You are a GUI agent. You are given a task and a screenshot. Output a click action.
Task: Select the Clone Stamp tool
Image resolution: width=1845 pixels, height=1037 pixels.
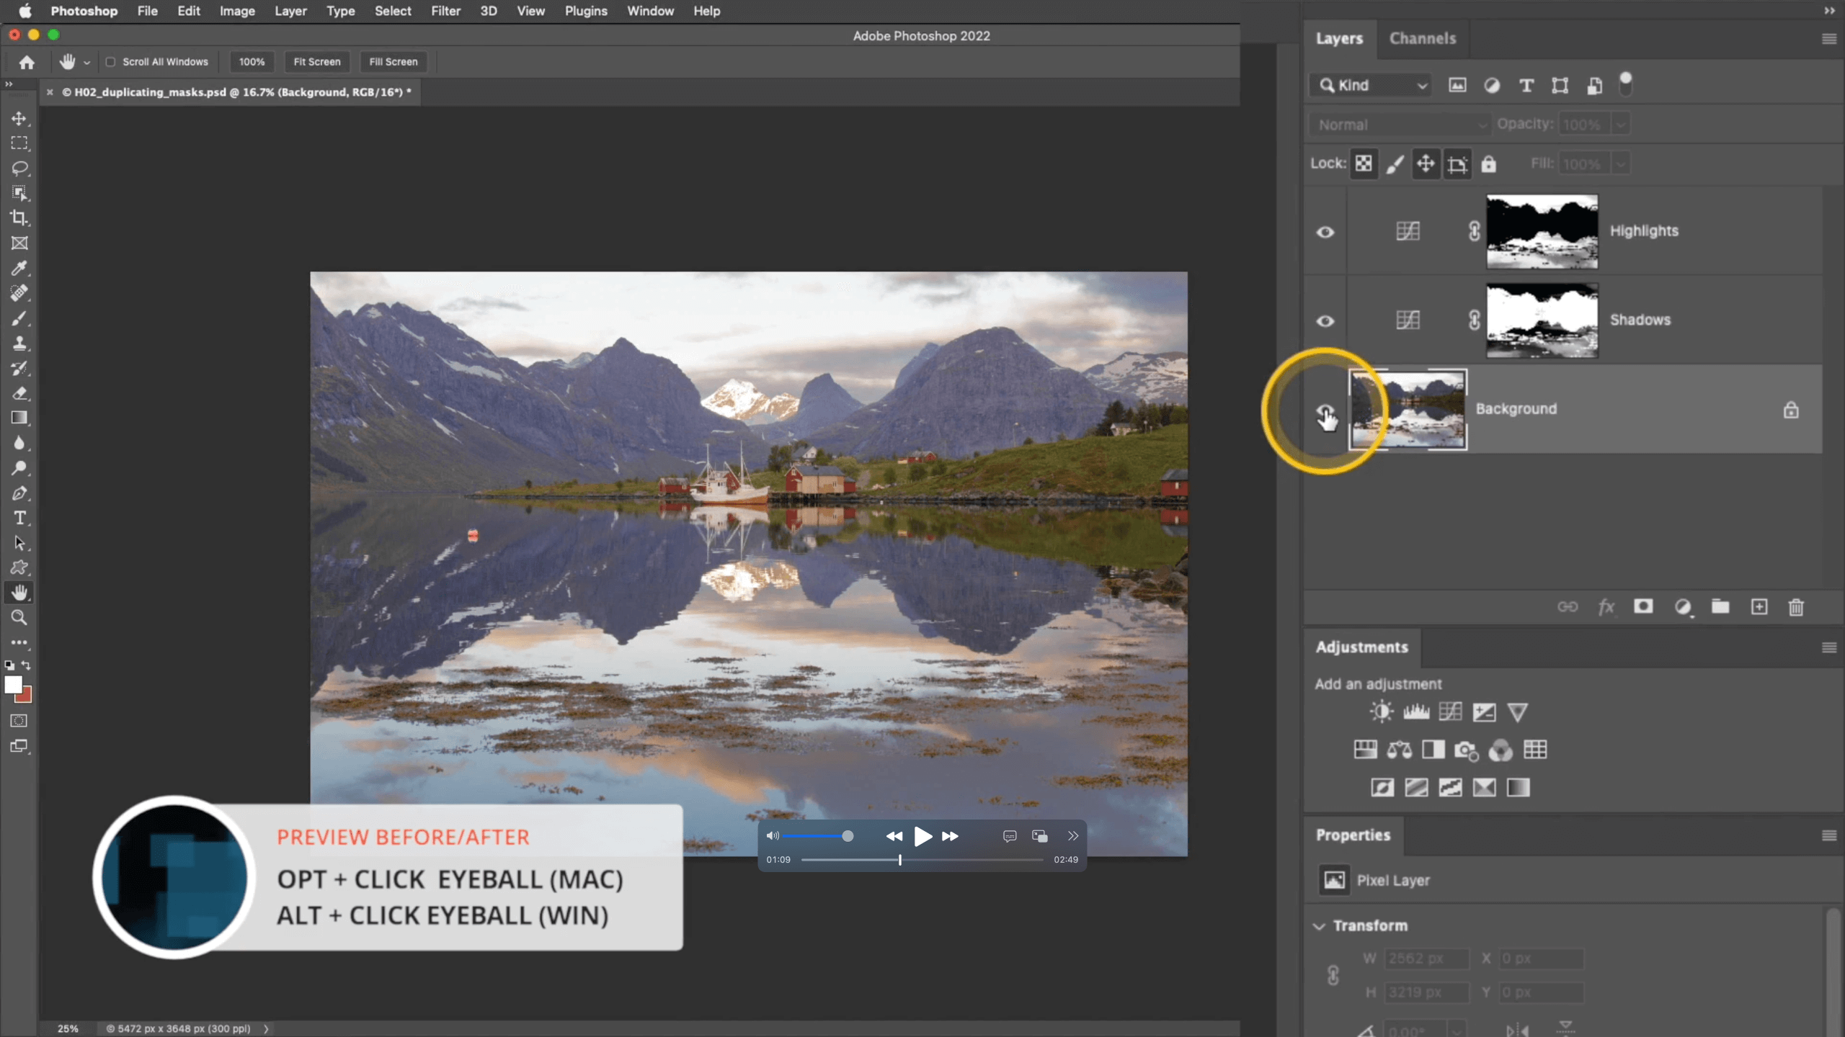(x=19, y=344)
